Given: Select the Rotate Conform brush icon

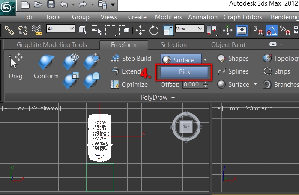Looking at the screenshot, I should pos(92,61).
